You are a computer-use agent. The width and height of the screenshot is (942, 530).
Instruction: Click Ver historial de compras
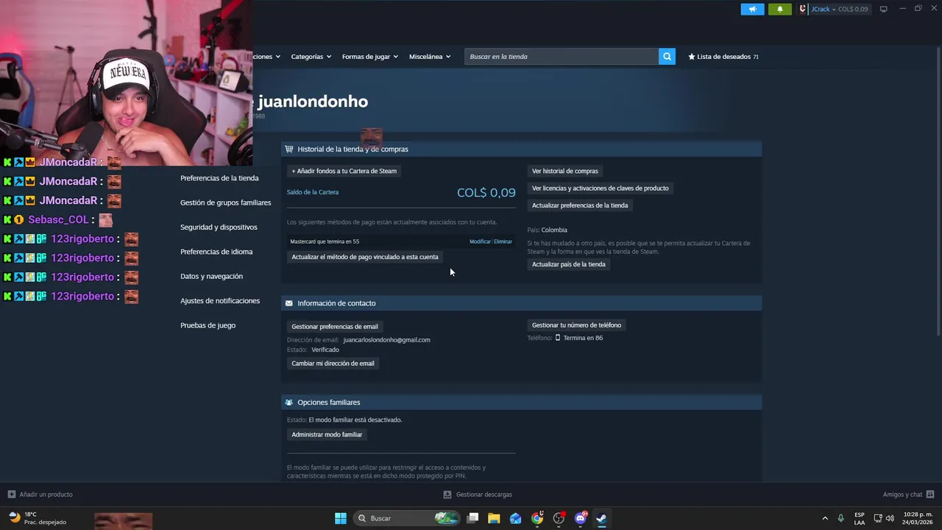564,171
